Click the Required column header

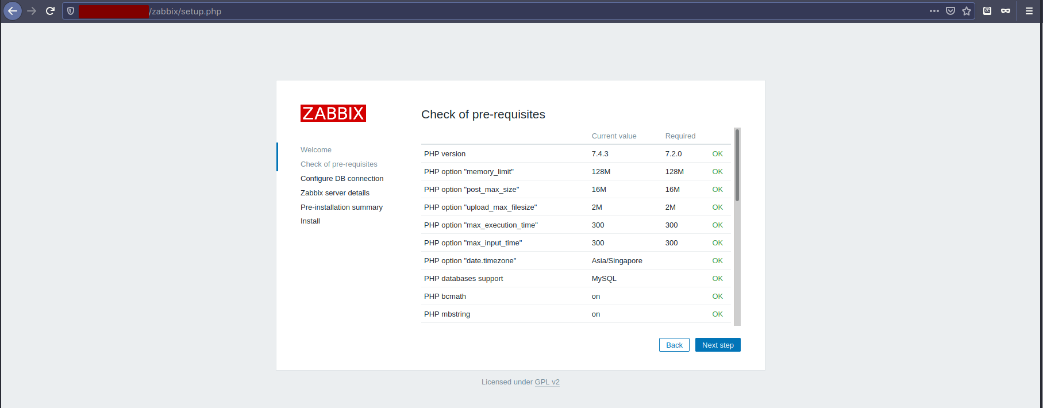(x=680, y=136)
